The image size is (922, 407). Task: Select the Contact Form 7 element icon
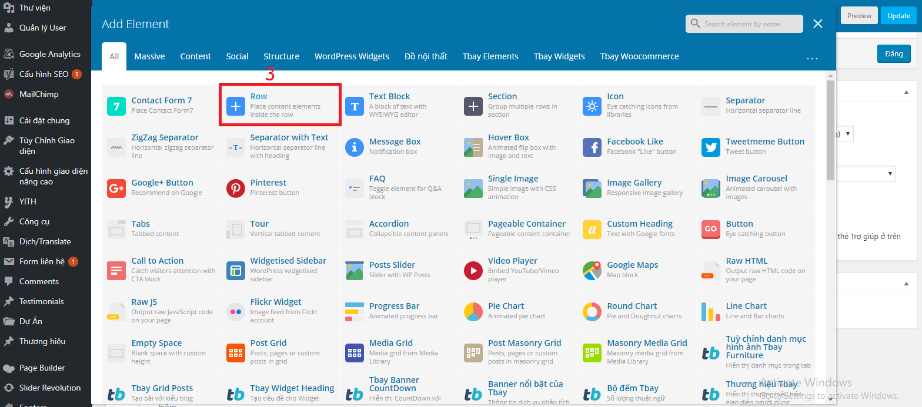click(x=116, y=106)
